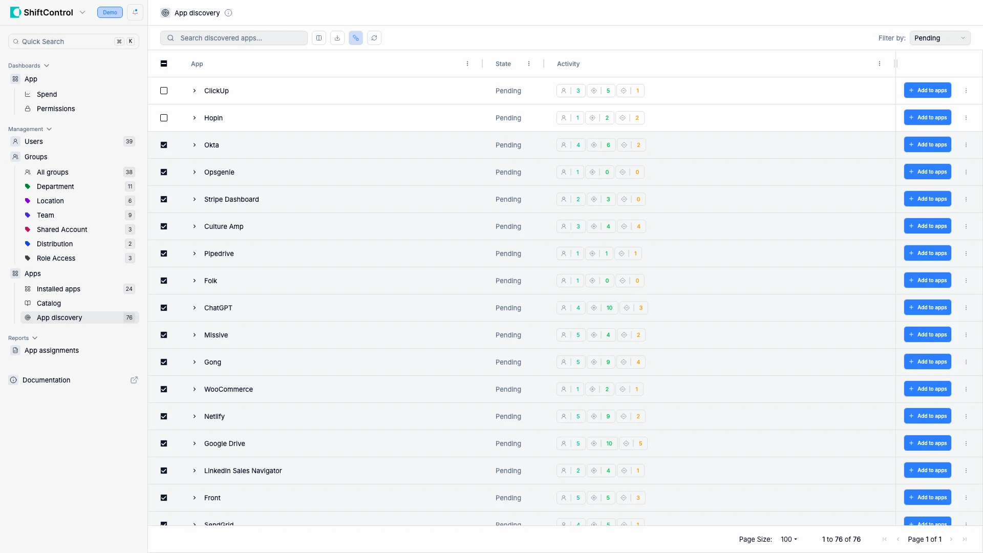Click the select-all checkbox in the table header
This screenshot has height=553, width=983.
coord(164,63)
